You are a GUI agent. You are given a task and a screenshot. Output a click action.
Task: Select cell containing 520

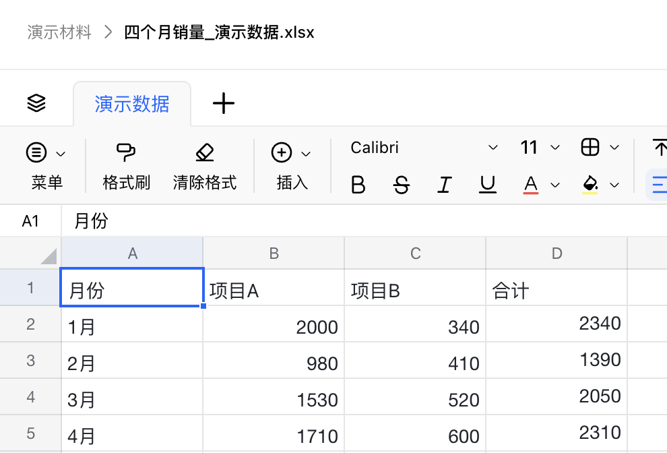point(415,397)
